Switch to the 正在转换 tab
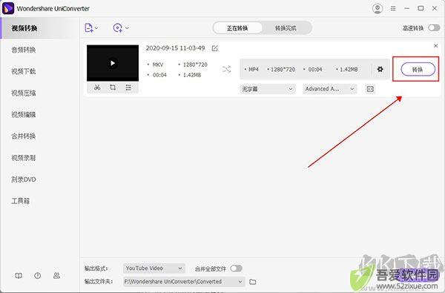Screen dimensions: 445x293 (x=237, y=28)
